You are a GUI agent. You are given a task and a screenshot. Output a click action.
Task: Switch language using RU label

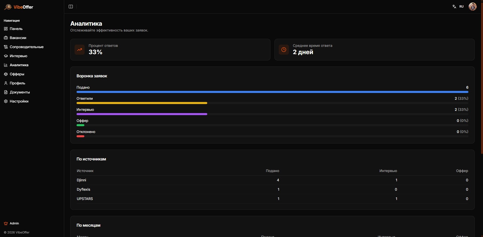point(461,7)
